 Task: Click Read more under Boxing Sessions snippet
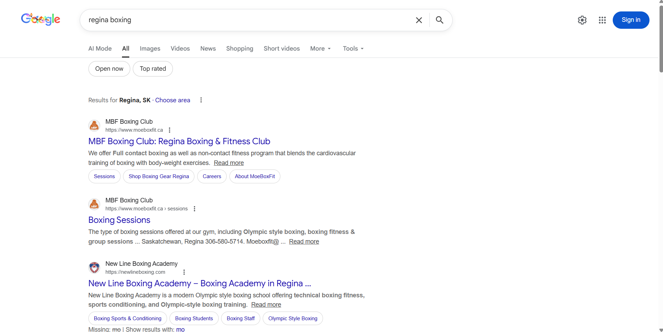coord(304,242)
